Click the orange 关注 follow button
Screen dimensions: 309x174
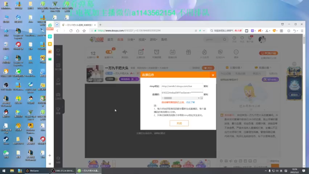[208, 68]
